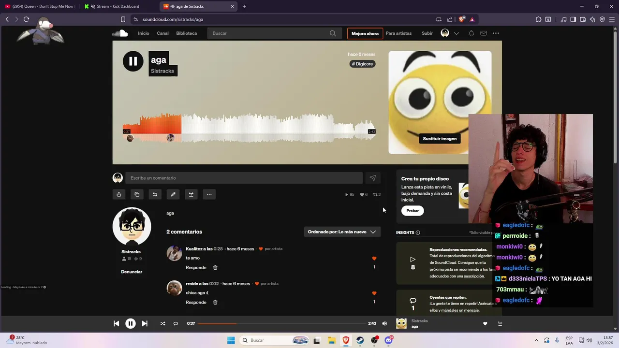The height and width of the screenshot is (348, 619).
Task: Open Brave Rewards triangle icon
Action: coord(472,19)
